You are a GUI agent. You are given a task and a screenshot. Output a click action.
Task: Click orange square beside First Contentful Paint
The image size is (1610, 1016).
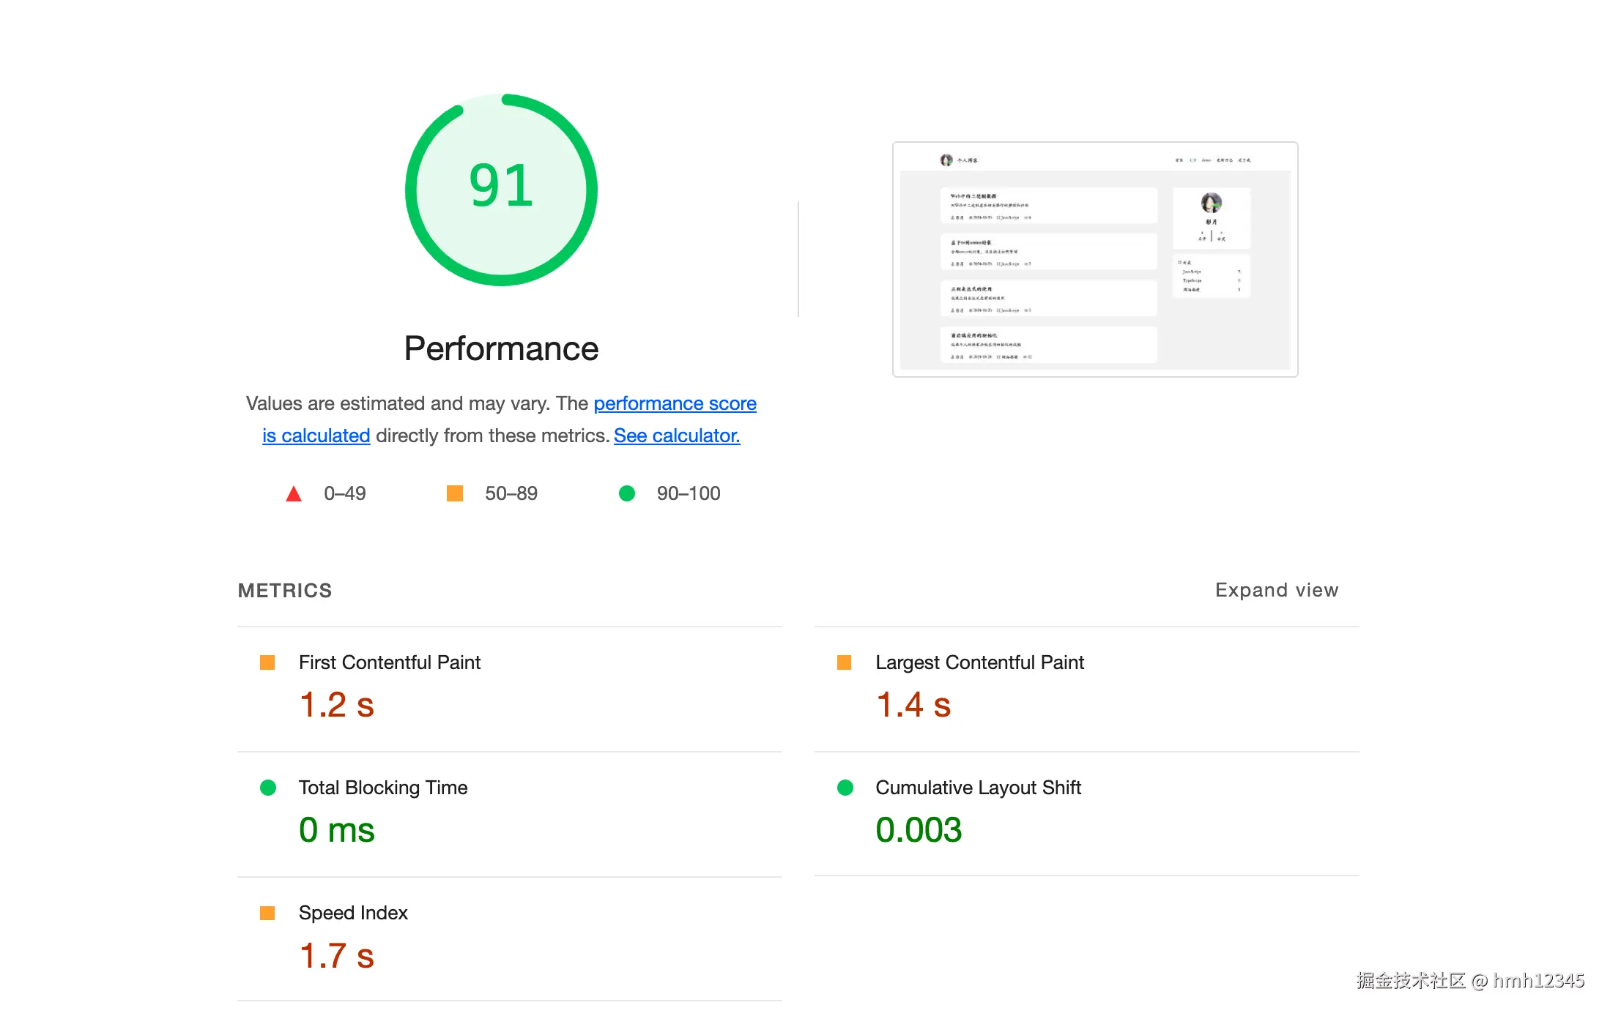pyautogui.click(x=267, y=662)
